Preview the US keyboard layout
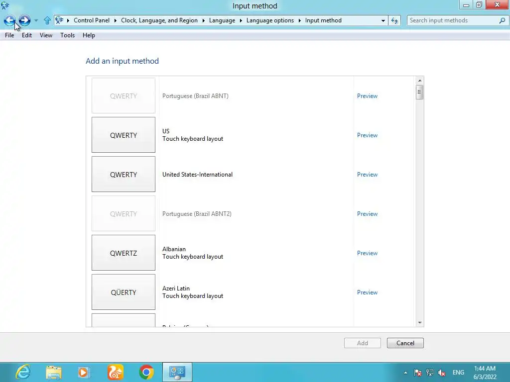 tap(367, 135)
